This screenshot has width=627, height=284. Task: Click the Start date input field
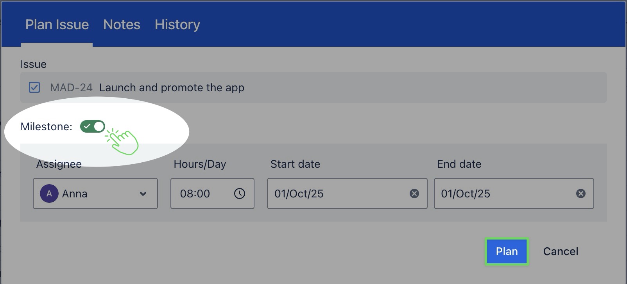(x=336, y=193)
